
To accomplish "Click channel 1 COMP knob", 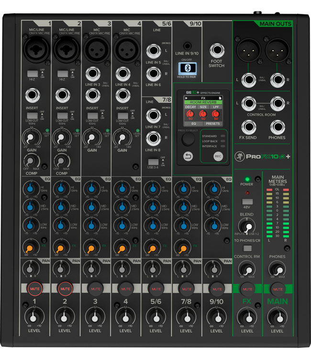I will 31,161.
